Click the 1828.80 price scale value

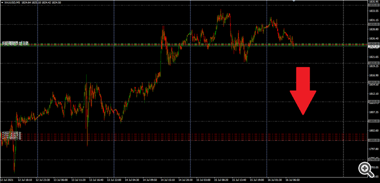tap(373, 29)
